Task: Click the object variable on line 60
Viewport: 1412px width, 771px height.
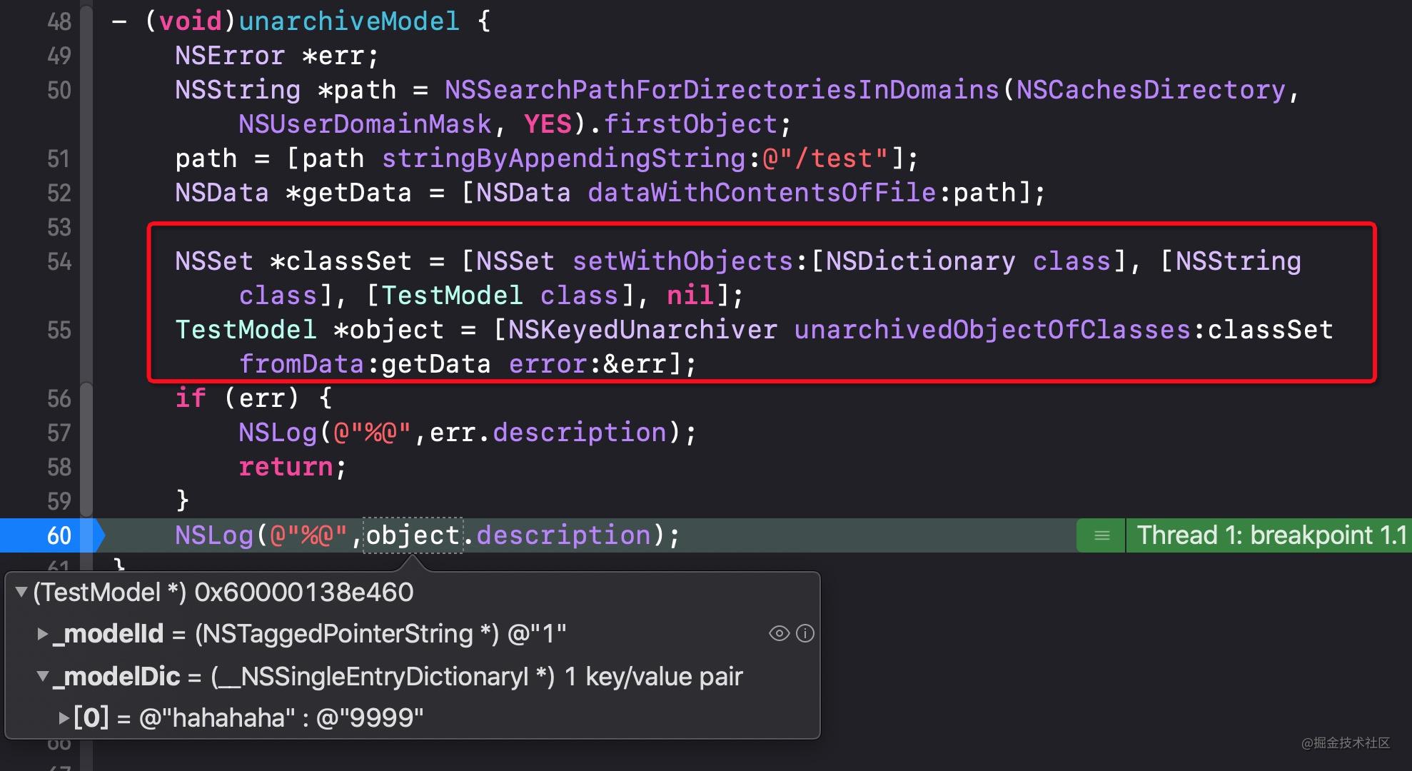Action: (413, 535)
